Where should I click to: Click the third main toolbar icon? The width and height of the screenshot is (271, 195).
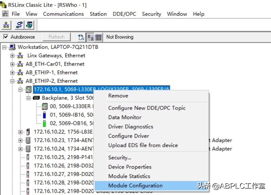tap(30, 25)
